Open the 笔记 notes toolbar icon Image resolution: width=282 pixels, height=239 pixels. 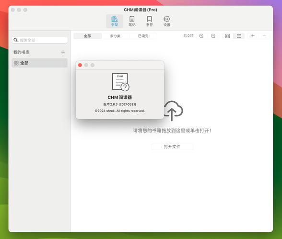point(132,21)
